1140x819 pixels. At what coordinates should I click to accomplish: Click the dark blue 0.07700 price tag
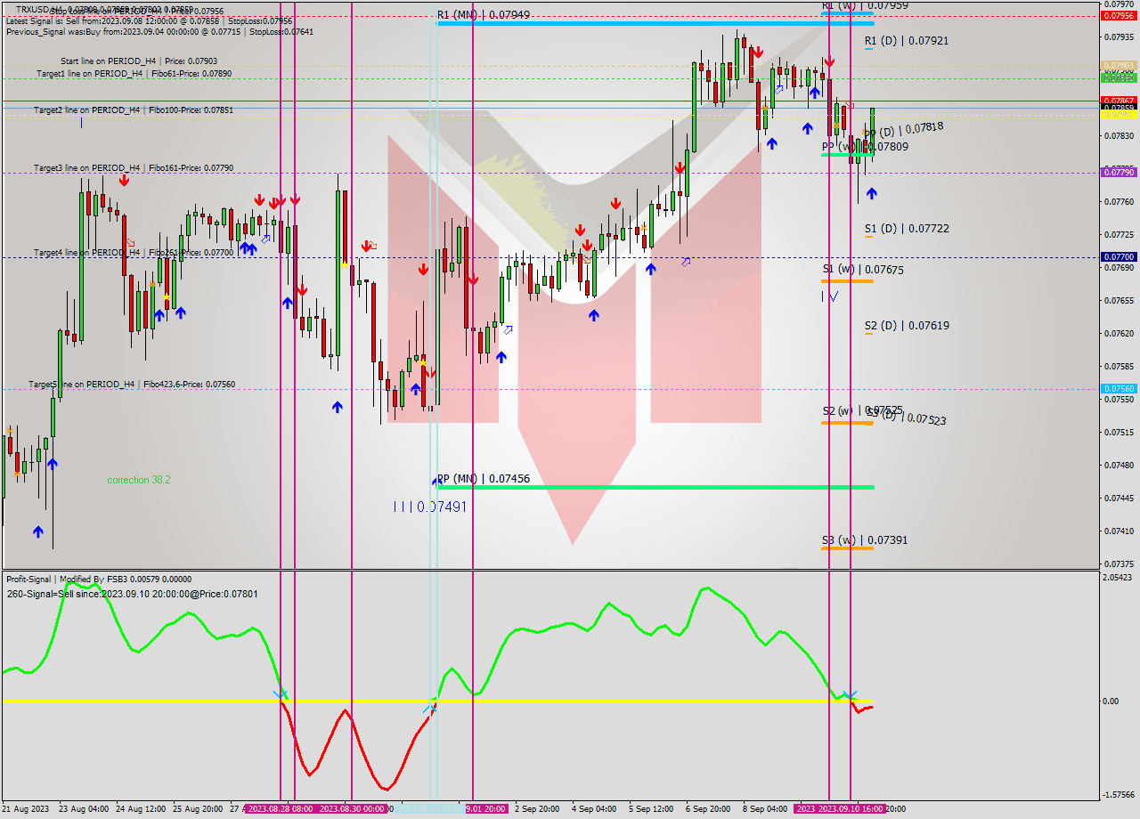click(x=1118, y=257)
